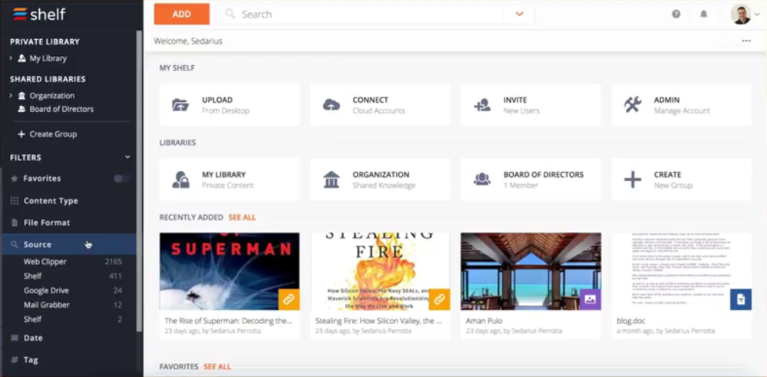
Task: Click See All next to Recently Added
Action: 242,217
